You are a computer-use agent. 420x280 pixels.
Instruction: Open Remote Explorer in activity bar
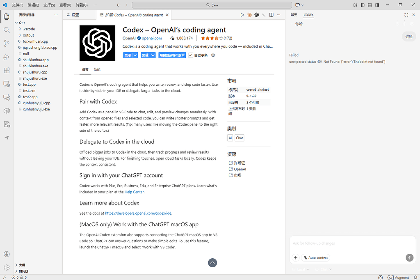coord(7,84)
